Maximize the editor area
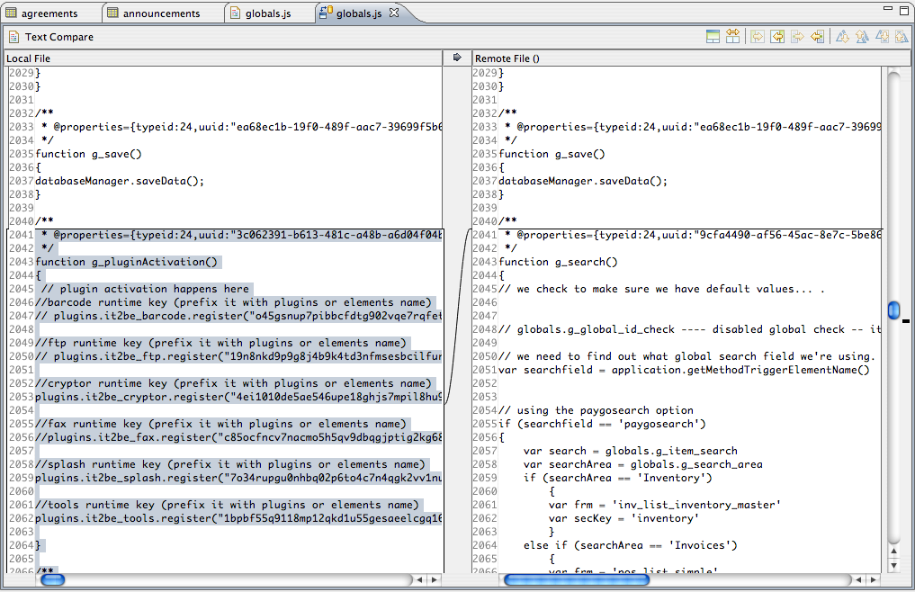 [x=904, y=9]
